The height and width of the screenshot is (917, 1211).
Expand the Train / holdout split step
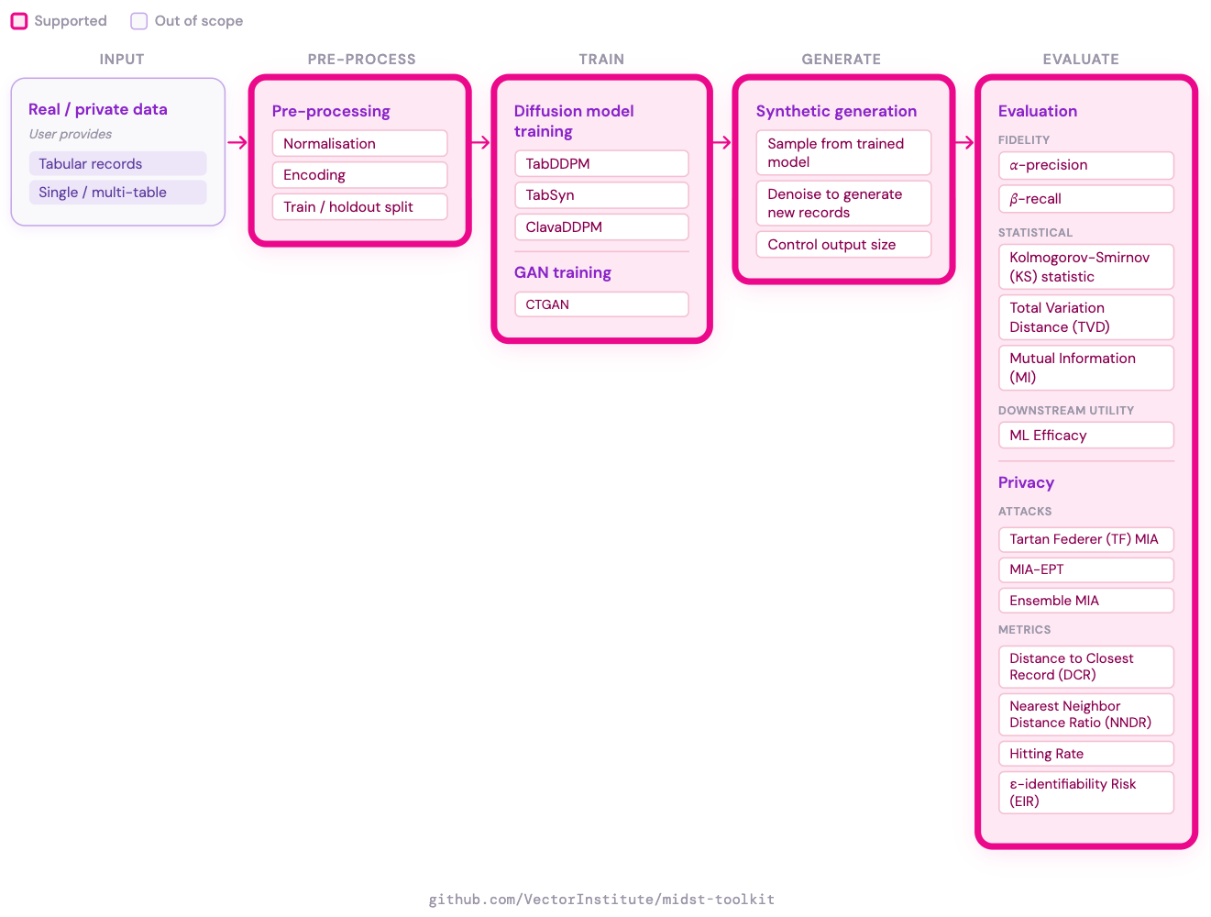(x=359, y=206)
